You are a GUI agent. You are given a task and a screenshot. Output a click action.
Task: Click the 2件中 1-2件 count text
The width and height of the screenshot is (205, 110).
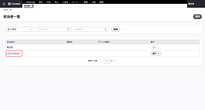click(93, 61)
